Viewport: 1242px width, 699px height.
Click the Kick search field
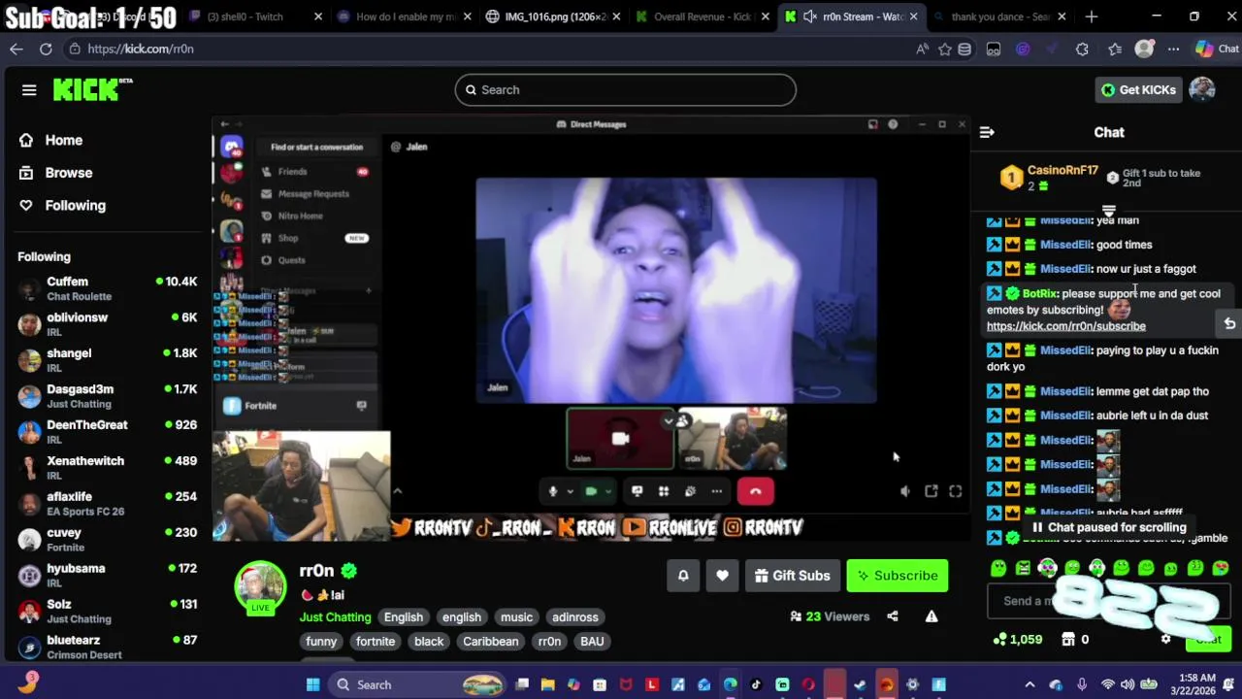coord(625,89)
